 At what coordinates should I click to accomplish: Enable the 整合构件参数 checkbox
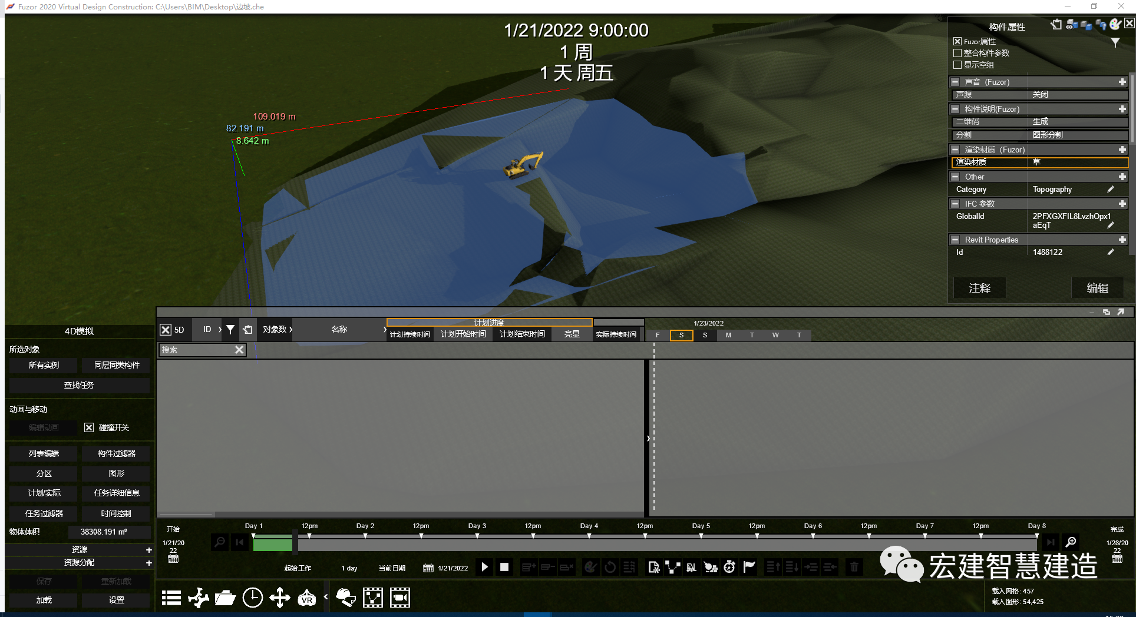pos(957,53)
